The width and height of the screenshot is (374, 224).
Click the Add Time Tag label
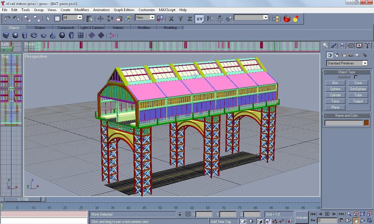point(221,221)
